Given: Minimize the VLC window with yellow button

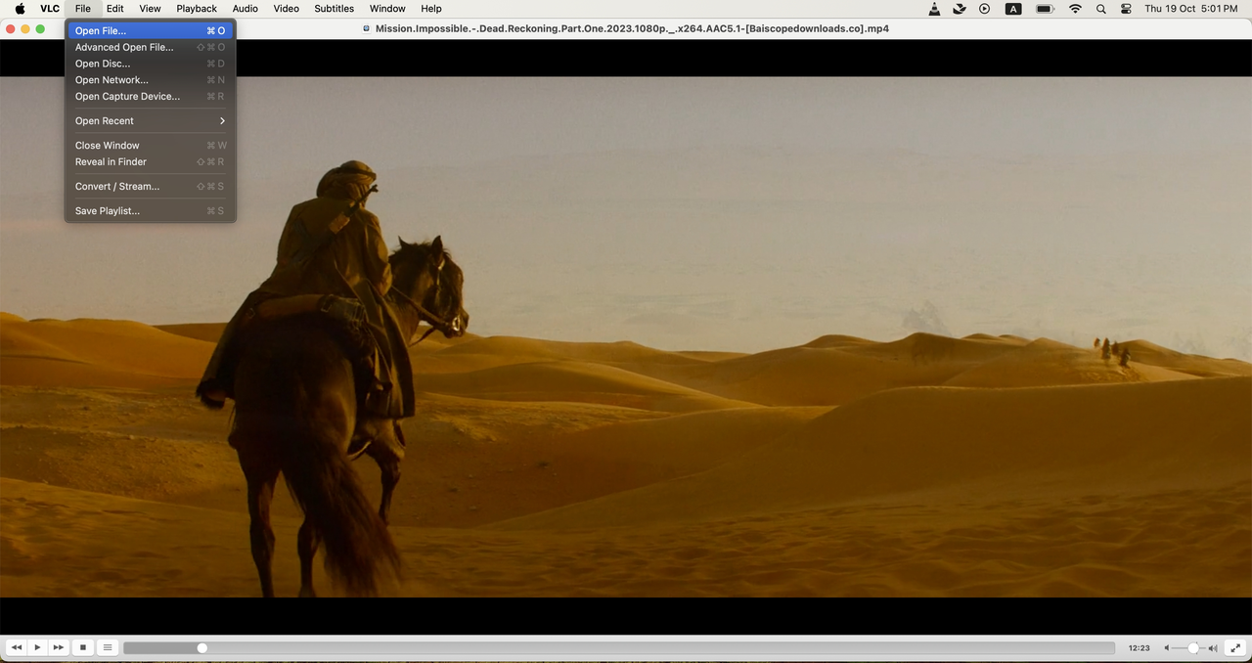Looking at the screenshot, I should point(25,29).
